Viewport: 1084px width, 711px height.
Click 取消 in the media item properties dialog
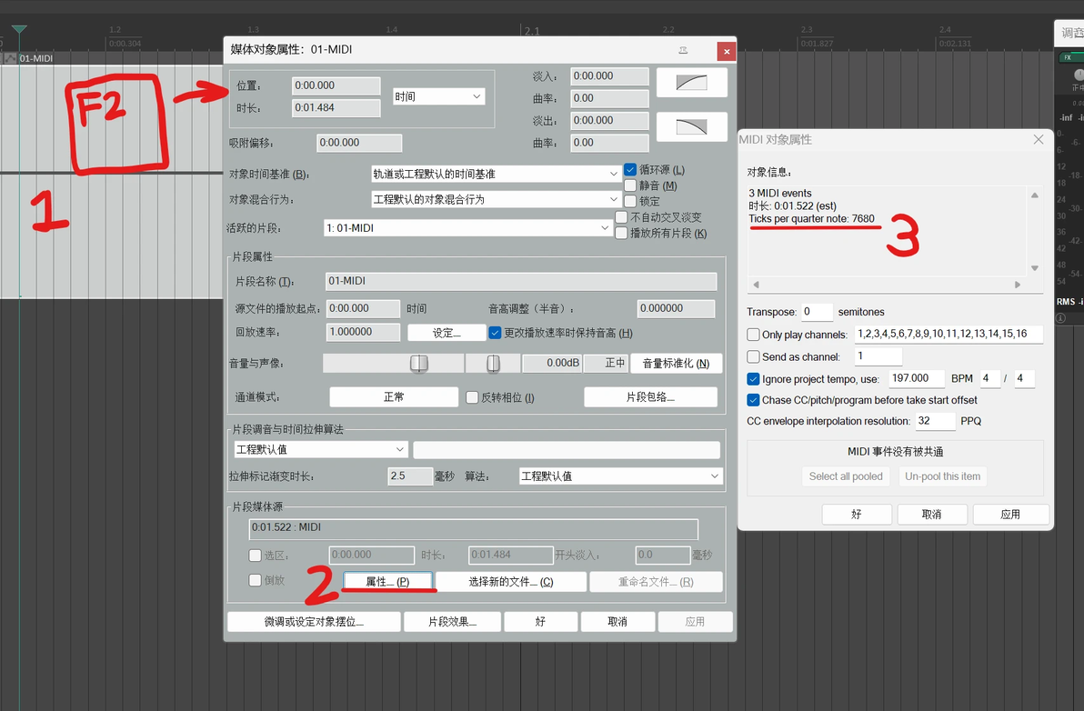pos(617,622)
